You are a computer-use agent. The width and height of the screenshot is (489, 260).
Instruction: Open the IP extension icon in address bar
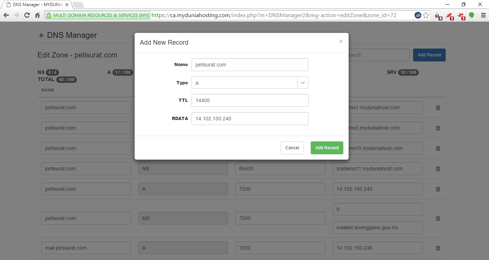point(418,15)
